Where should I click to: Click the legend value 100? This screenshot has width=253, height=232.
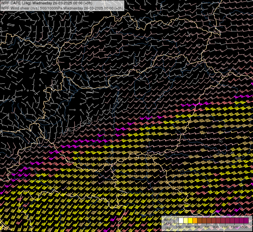[179, 227]
